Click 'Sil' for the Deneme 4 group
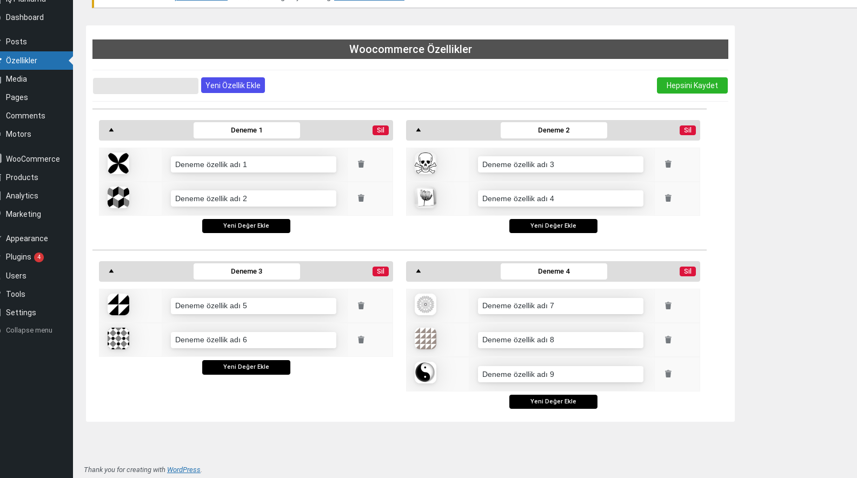 point(688,271)
